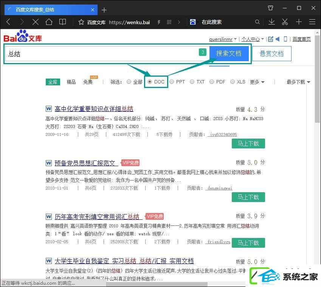Click the small chevron after QR icon

(179, 22)
